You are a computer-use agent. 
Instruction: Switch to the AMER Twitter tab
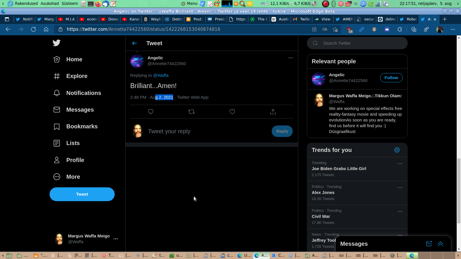344,19
